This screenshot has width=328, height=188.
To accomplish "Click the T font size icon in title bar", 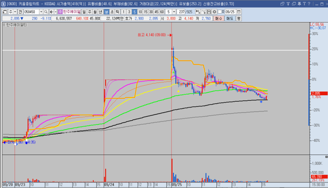I will coord(304,4).
